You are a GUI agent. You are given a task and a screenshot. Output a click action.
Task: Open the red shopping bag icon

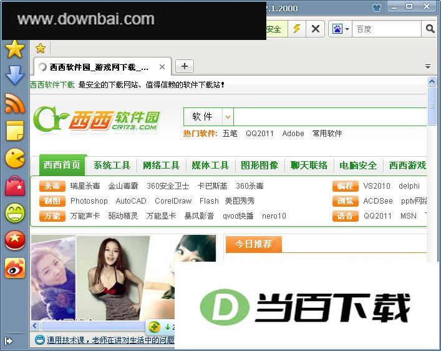tap(15, 185)
